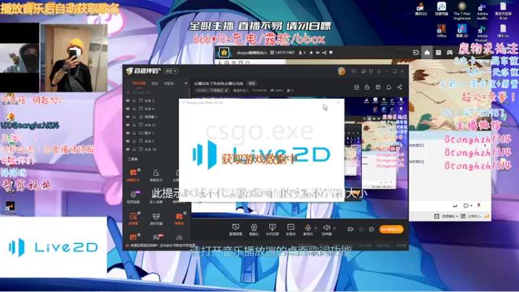Hide the 文本 16 layer

128,149
